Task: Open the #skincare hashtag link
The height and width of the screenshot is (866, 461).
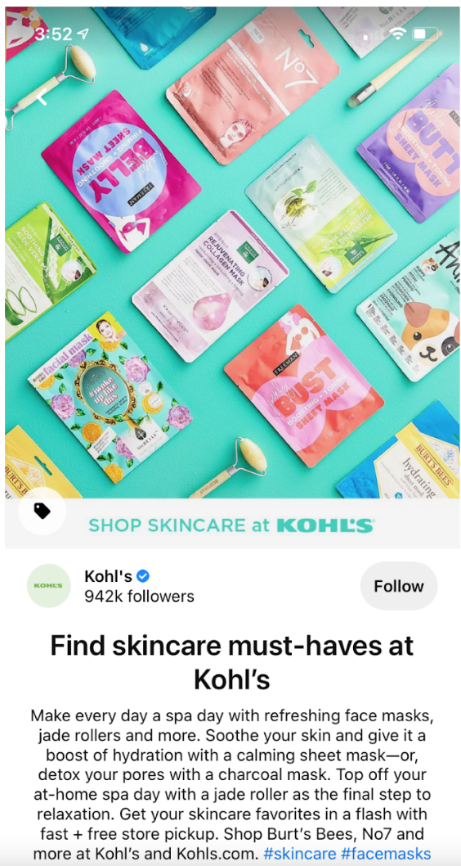Action: 299,852
